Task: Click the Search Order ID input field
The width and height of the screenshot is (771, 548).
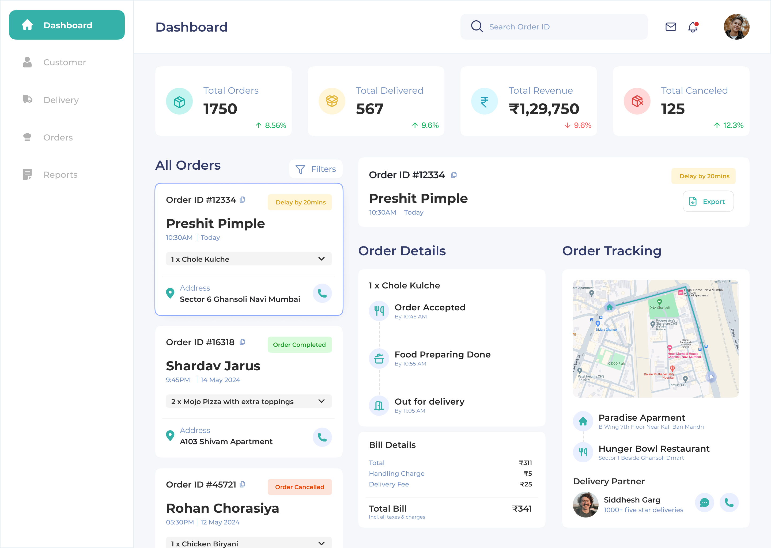Action: 554,27
